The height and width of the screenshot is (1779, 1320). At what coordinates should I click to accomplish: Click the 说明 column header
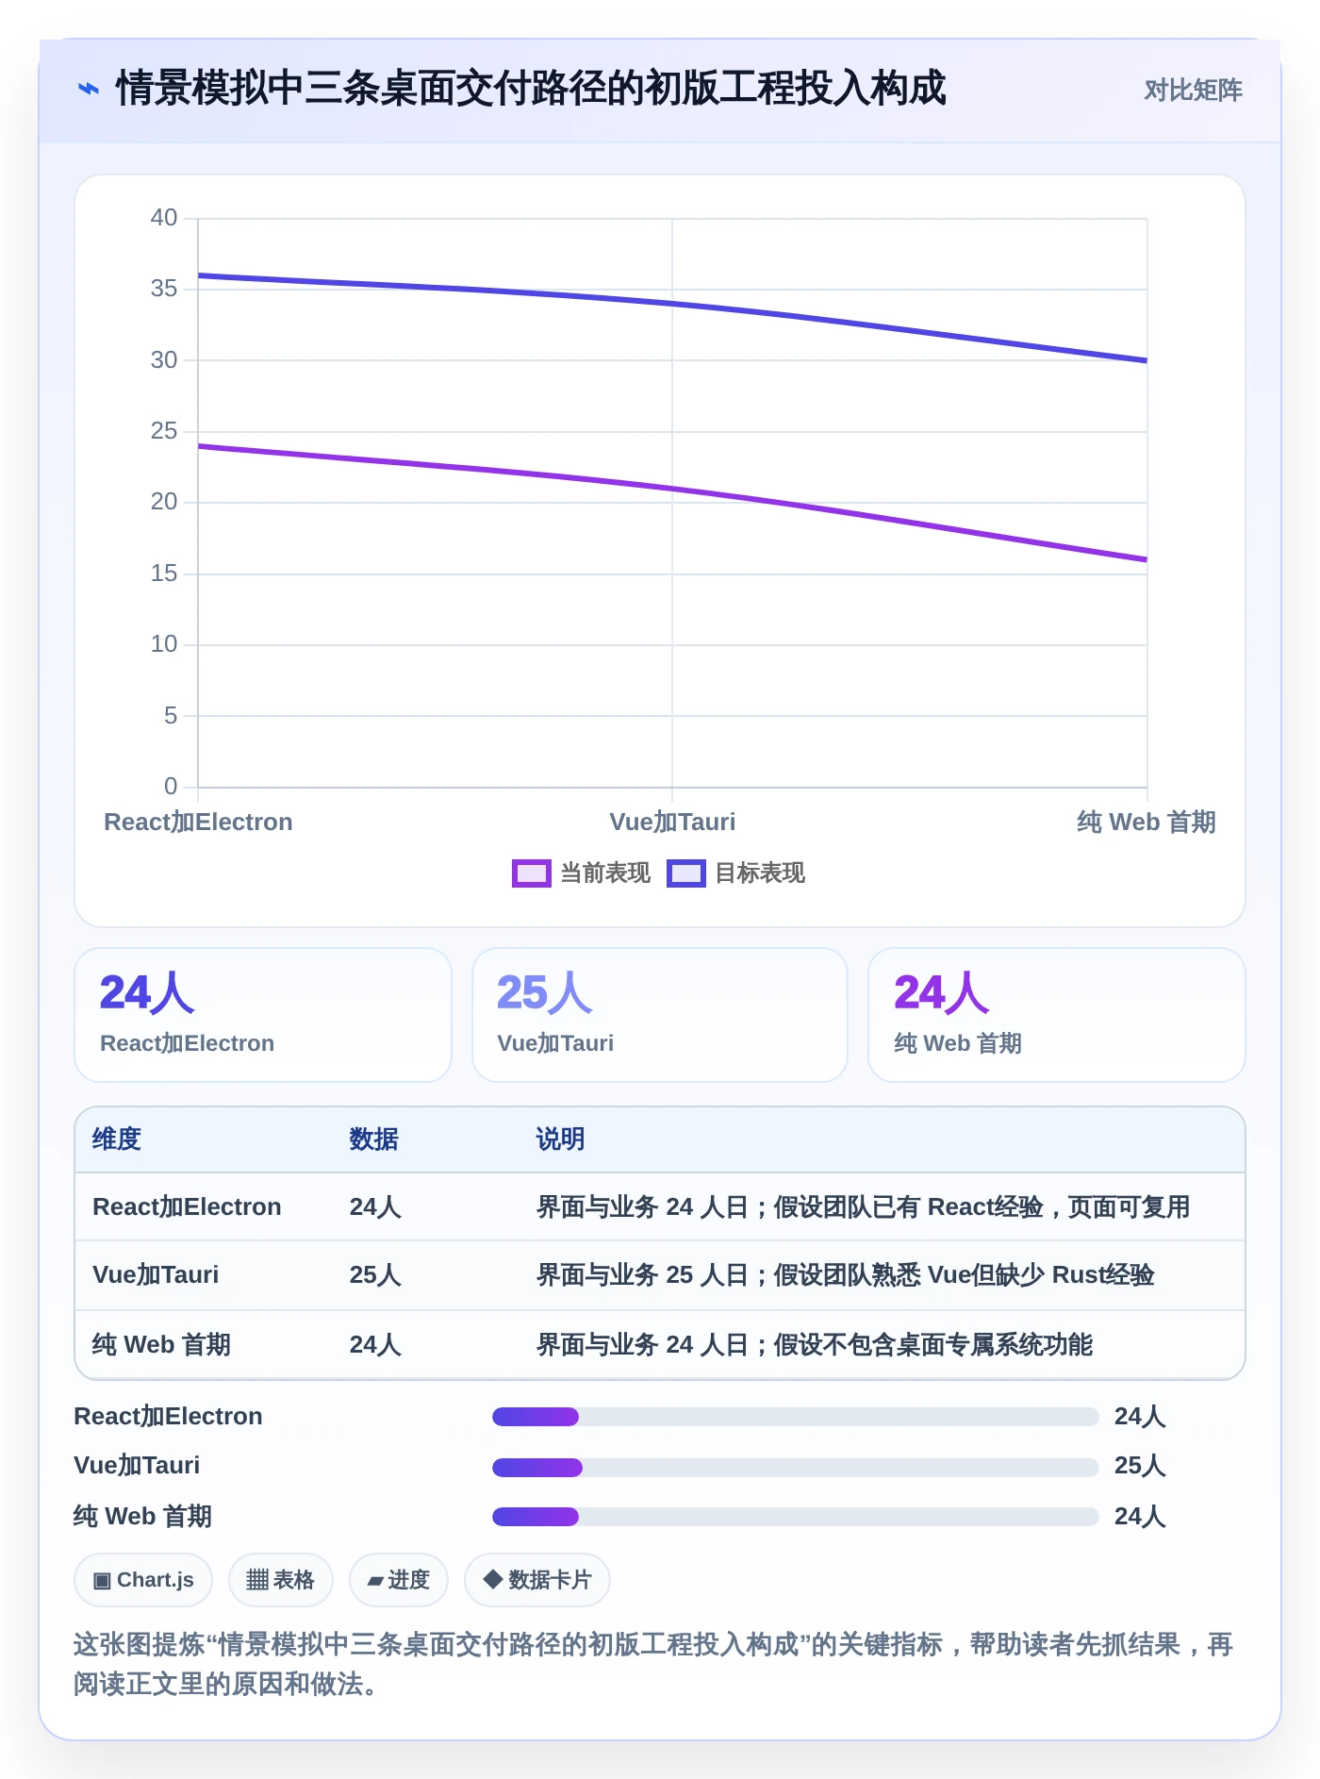point(561,1139)
